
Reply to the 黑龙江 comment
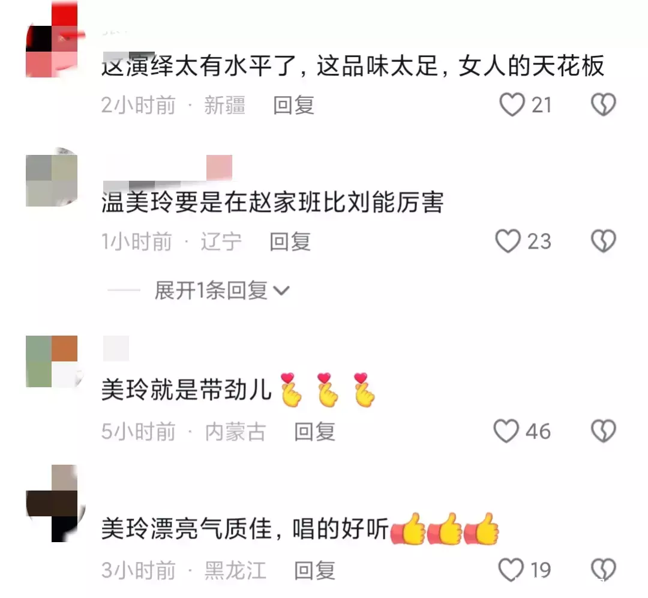(x=314, y=570)
